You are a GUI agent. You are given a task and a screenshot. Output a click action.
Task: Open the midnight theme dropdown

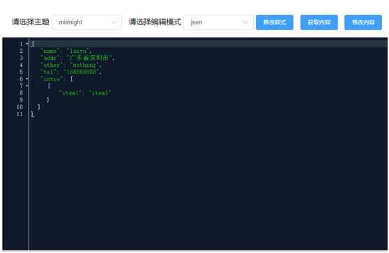(x=87, y=22)
